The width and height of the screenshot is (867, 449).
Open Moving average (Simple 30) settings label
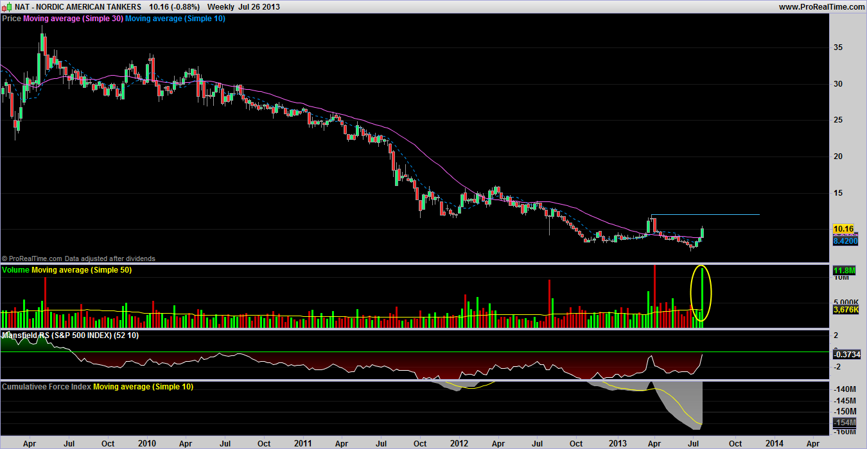(x=73, y=19)
